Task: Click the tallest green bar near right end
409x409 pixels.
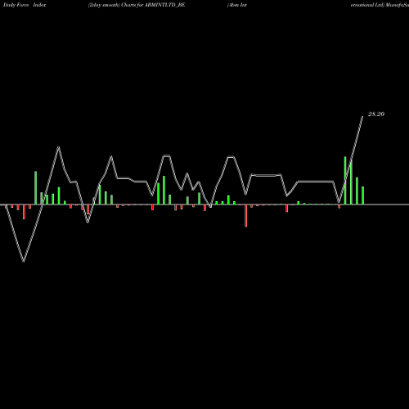Action: coord(345,181)
